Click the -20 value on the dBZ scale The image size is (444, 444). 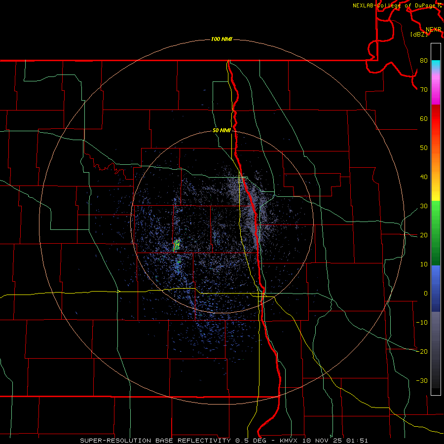click(x=422, y=351)
